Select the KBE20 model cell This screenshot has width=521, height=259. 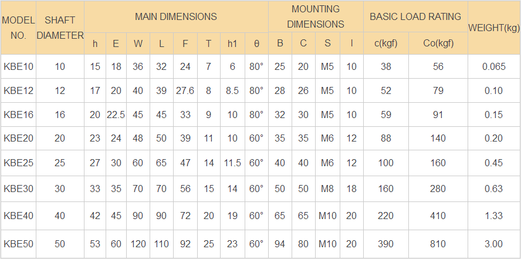point(19,138)
